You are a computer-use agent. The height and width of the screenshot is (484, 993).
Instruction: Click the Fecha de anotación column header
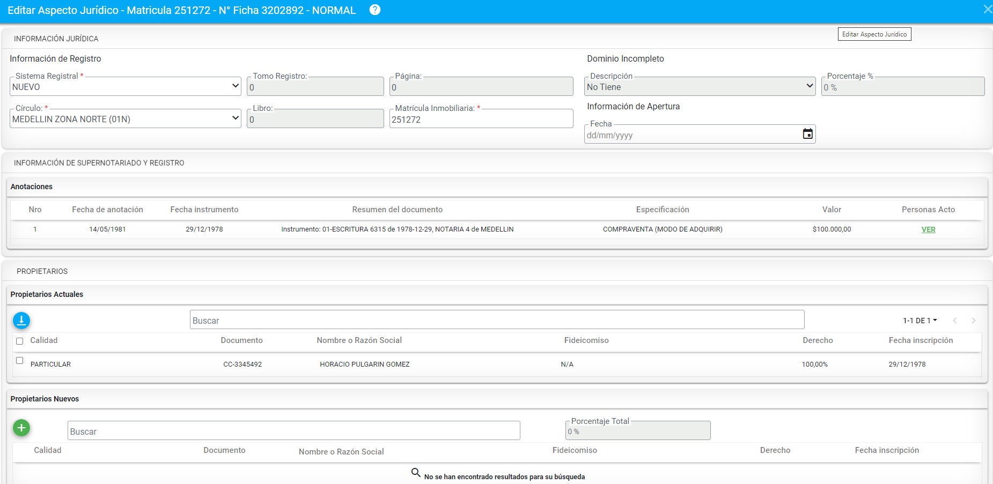[x=107, y=210]
